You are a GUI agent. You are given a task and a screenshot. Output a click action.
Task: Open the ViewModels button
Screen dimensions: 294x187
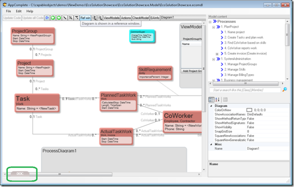click(x=112, y=18)
